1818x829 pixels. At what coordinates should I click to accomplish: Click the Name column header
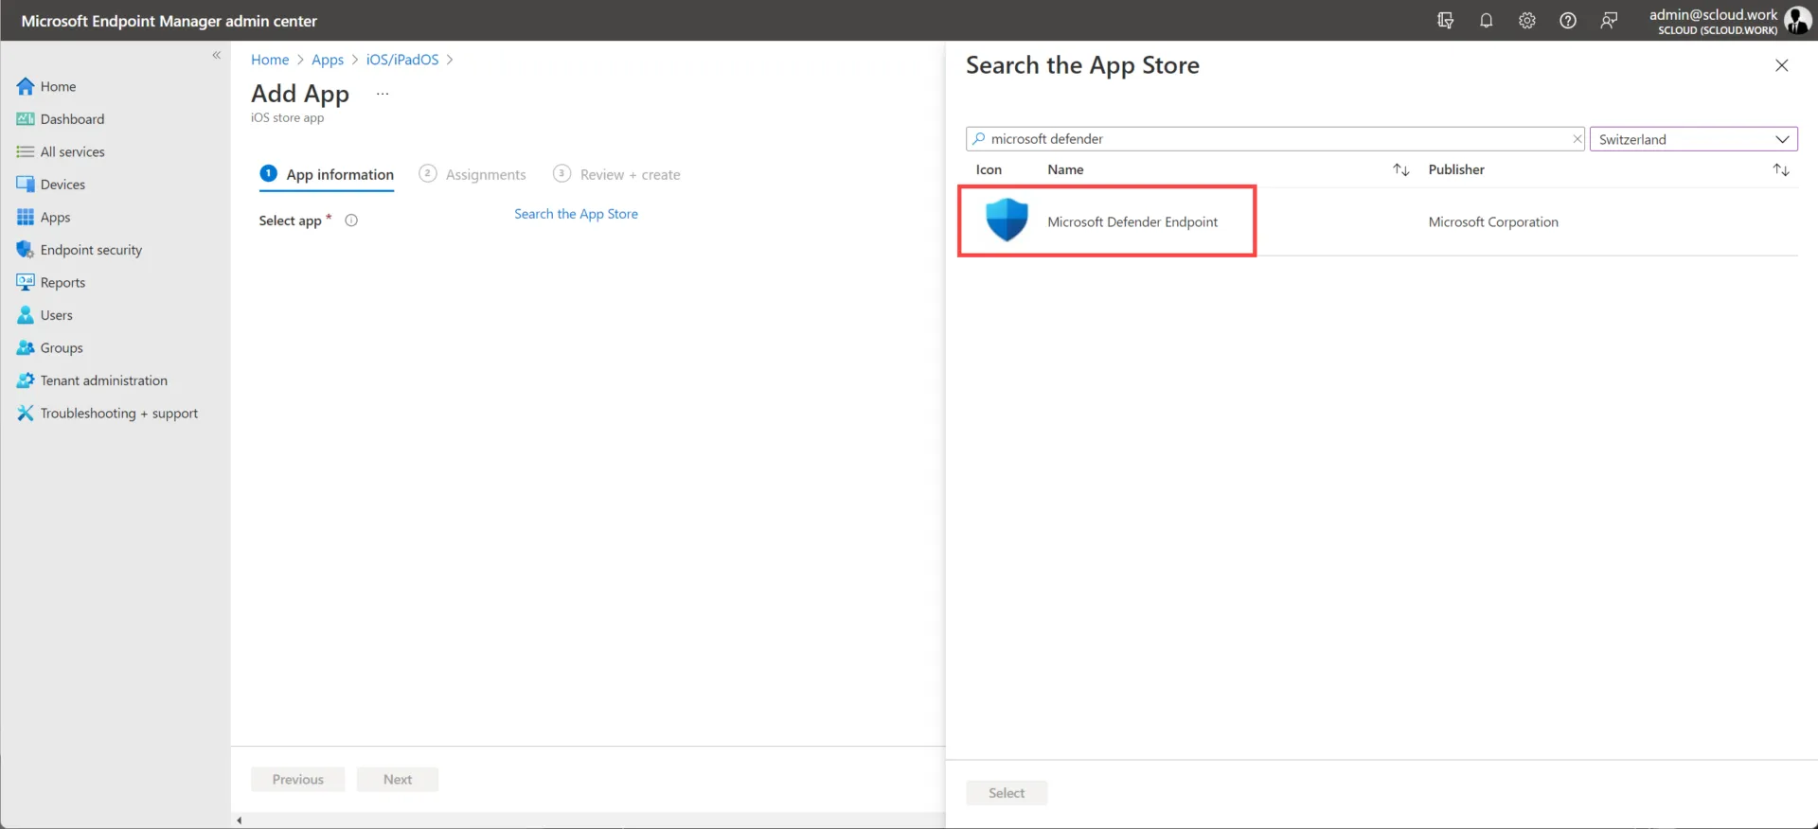tap(1065, 169)
